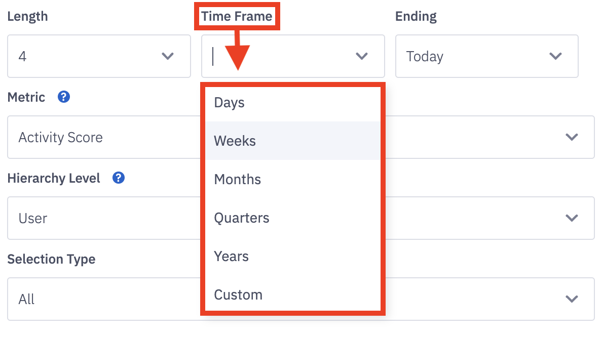602x338 pixels.
Task: Click the Selection Type field chevron
Action: pos(572,299)
